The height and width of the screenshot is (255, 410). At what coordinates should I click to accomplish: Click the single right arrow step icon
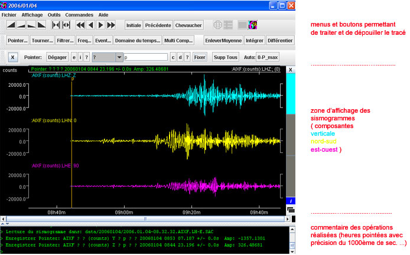(x=100, y=25)
